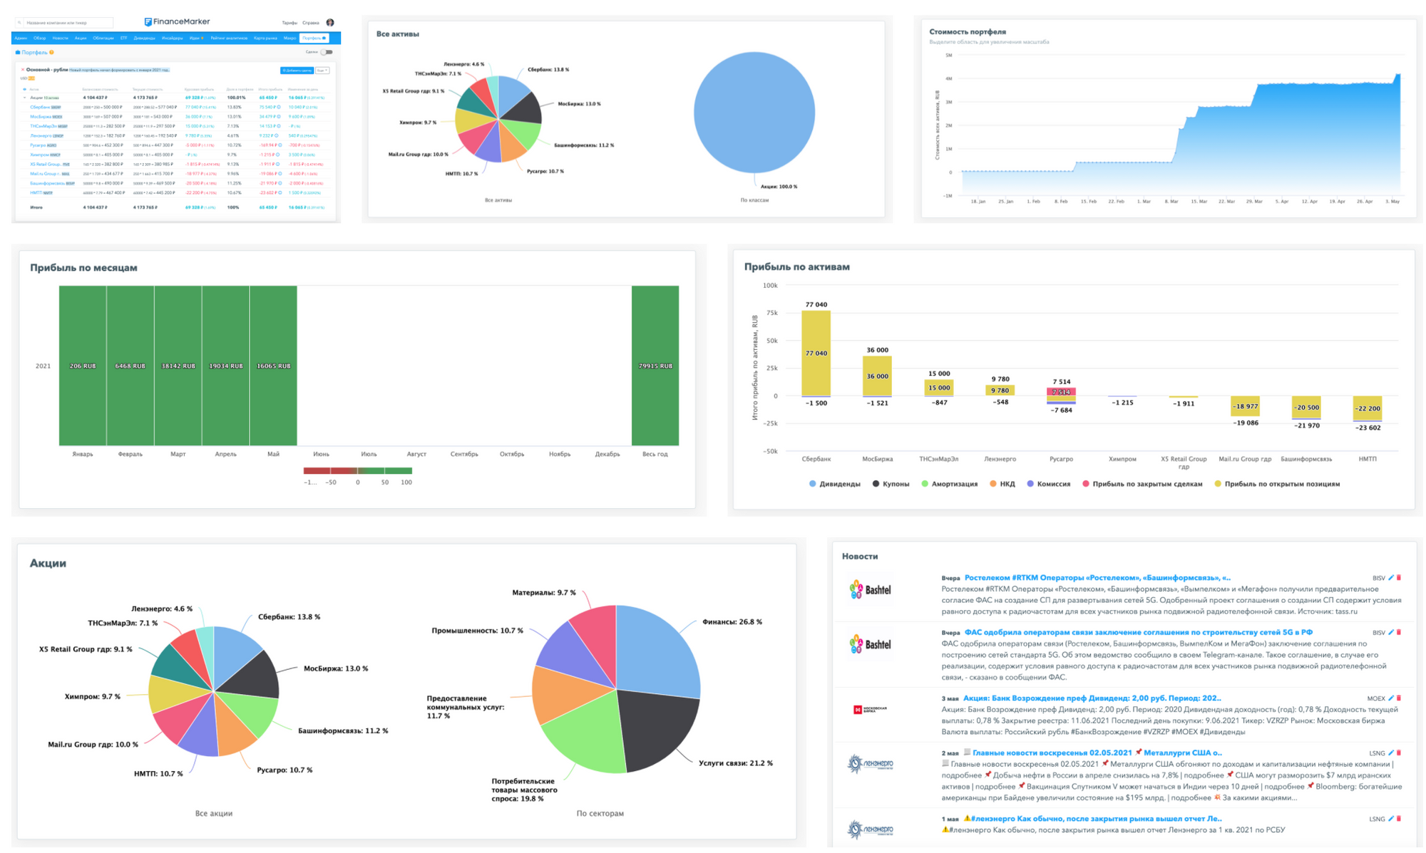This screenshot has height=853, width=1426.
Task: Open the Башинформсвязь stock link in table
Action: (x=47, y=183)
